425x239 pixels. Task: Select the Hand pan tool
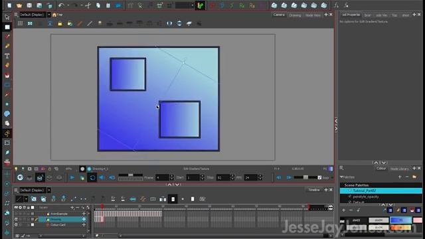point(7,123)
